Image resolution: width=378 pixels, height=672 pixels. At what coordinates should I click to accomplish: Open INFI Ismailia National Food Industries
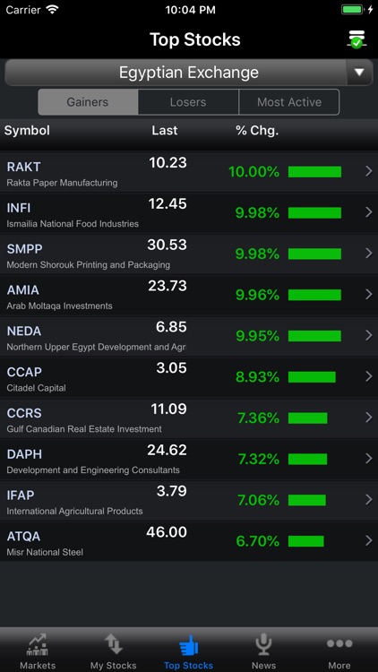189,212
